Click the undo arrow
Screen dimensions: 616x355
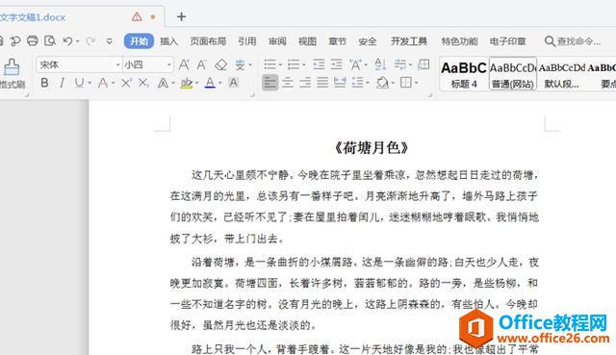(67, 40)
